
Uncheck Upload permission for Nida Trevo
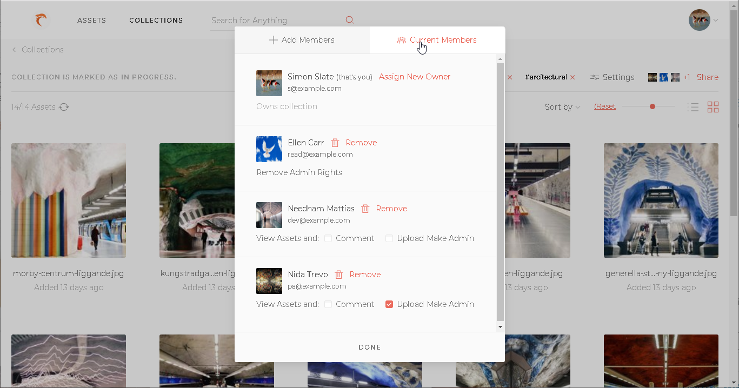389,304
